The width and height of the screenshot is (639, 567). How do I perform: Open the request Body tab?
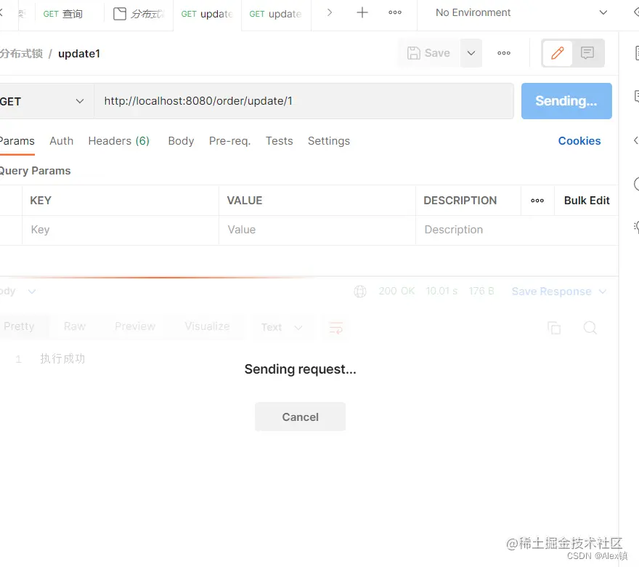click(181, 141)
